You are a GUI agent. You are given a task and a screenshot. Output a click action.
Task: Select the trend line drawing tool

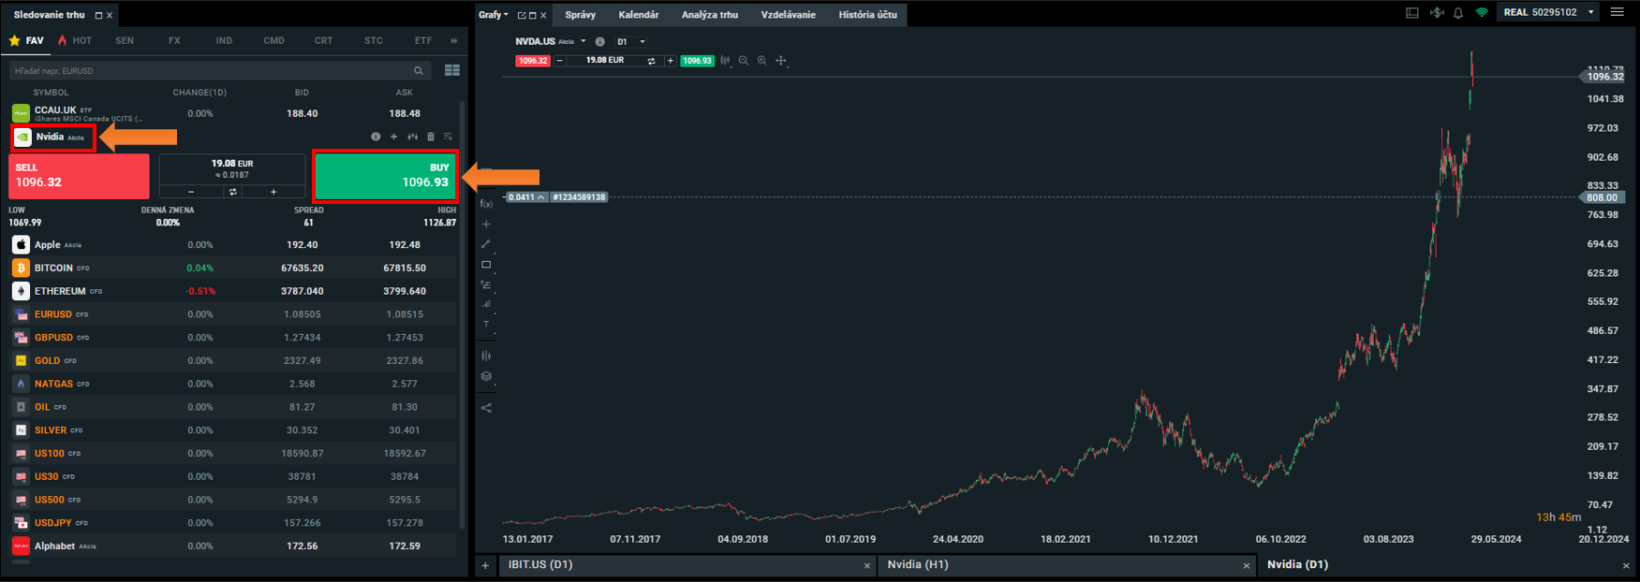click(486, 244)
